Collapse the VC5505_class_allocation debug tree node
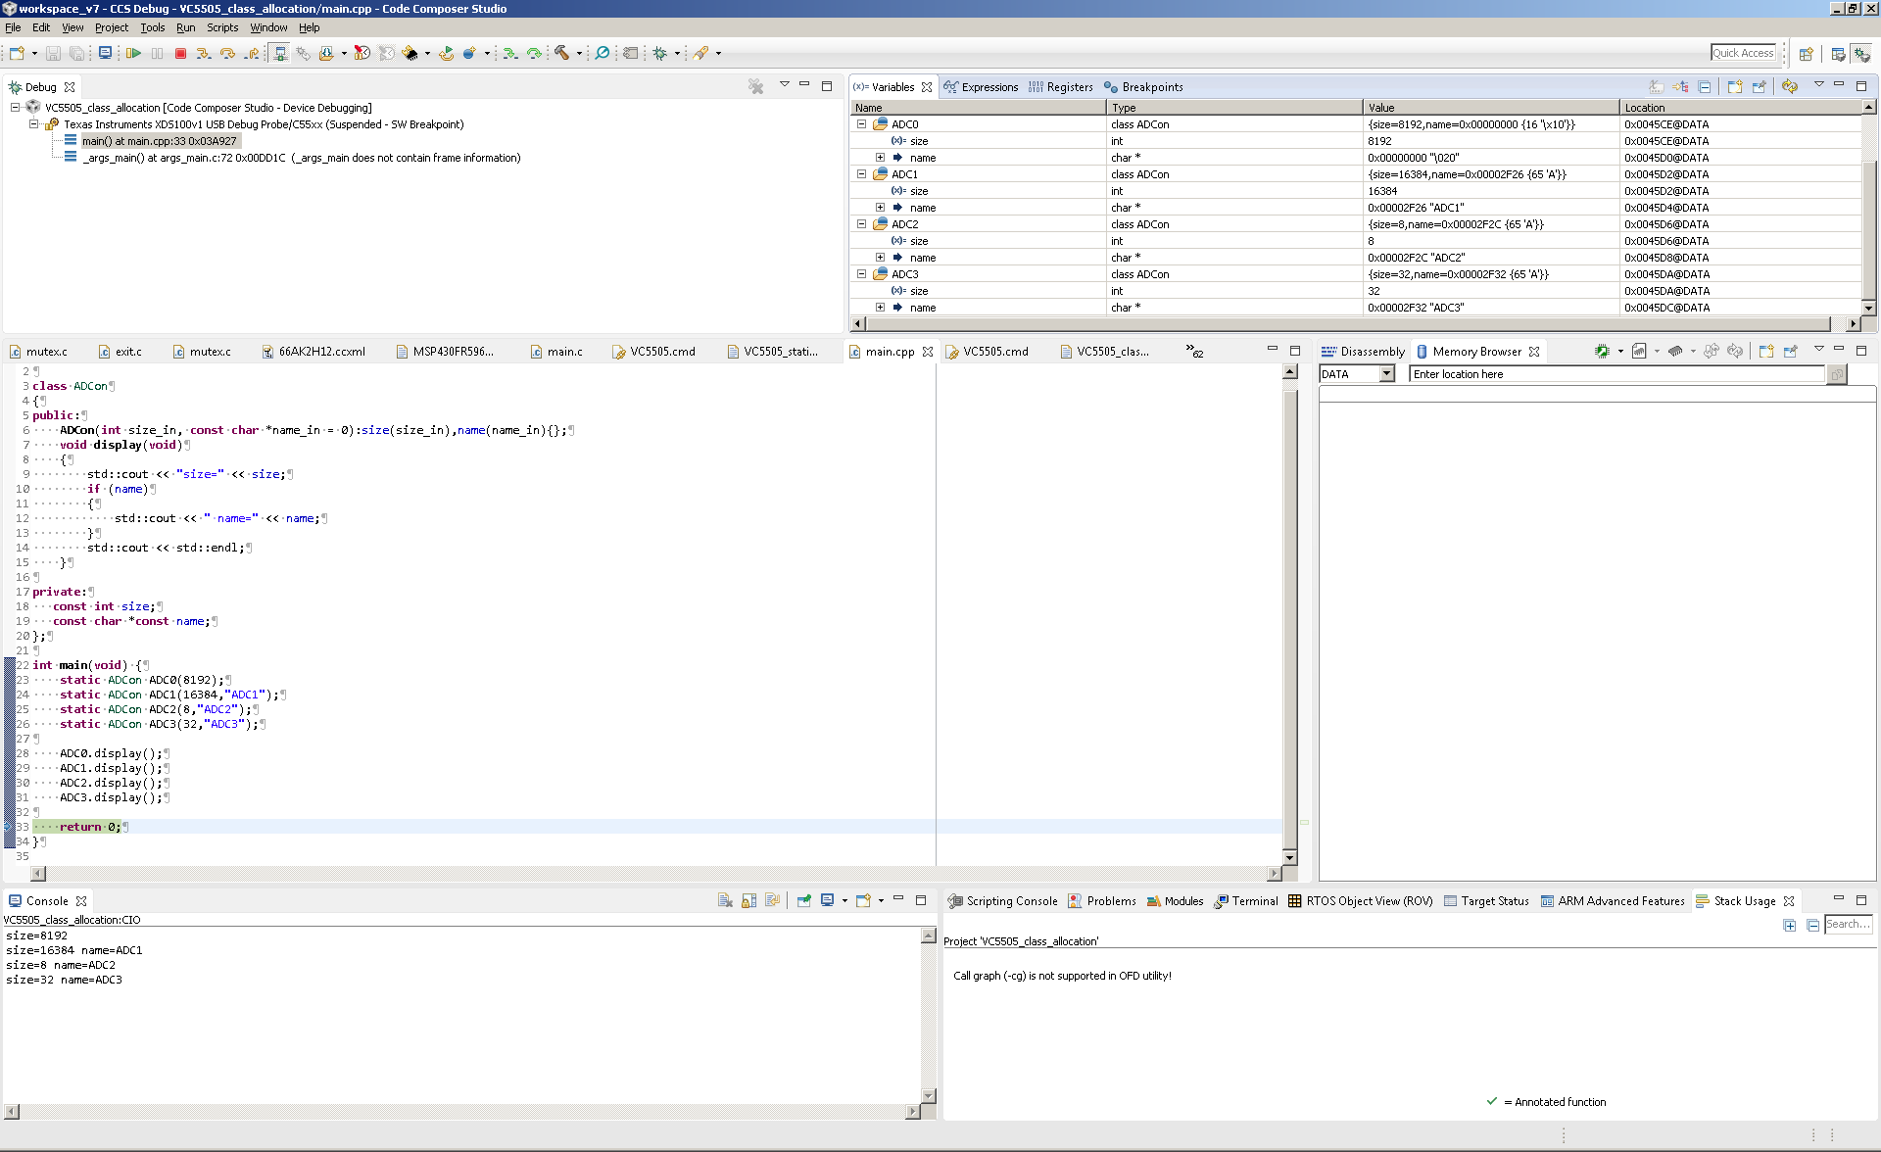The image size is (1881, 1152). (16, 108)
